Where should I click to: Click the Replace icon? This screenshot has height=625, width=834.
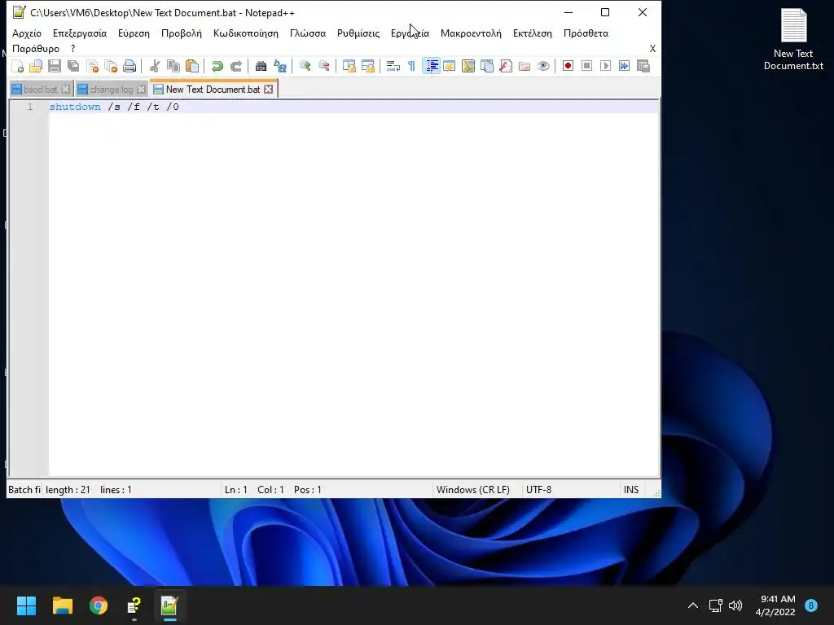[280, 66]
